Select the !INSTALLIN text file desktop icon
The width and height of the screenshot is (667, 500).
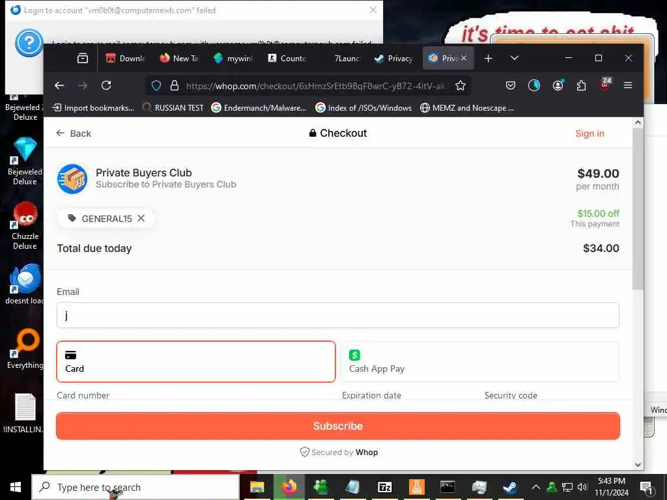25,413
